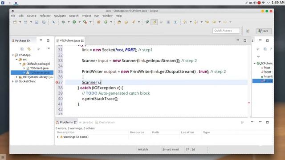
Task: Click the Next Annotation arrow icon
Action: (x=185, y=22)
